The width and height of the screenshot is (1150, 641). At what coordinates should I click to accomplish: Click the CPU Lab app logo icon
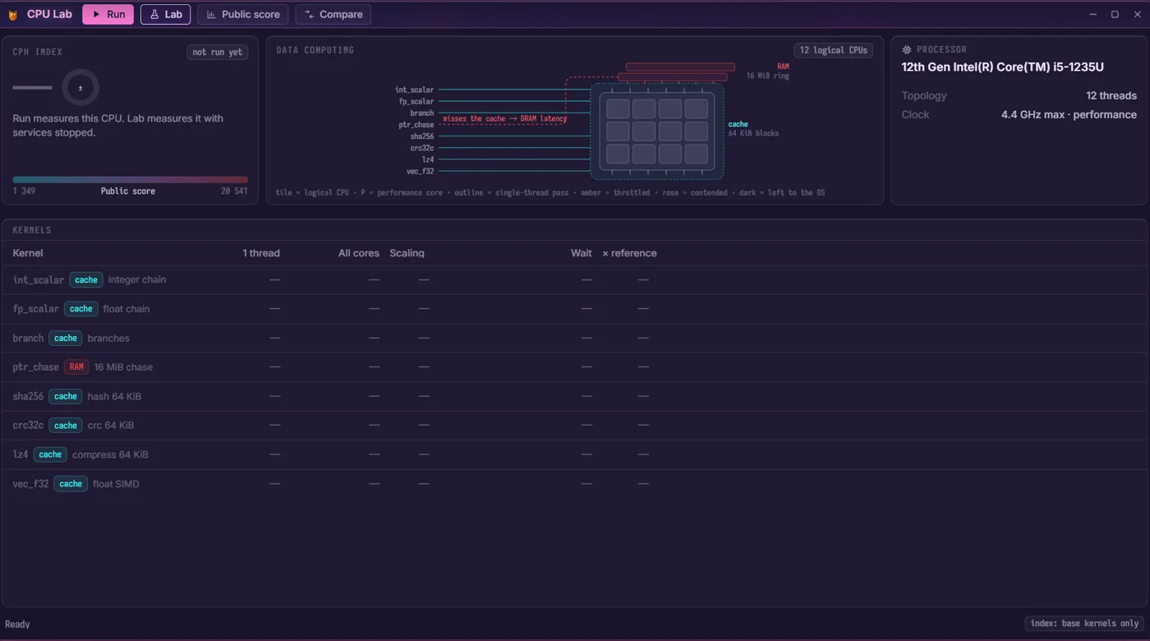coord(13,15)
